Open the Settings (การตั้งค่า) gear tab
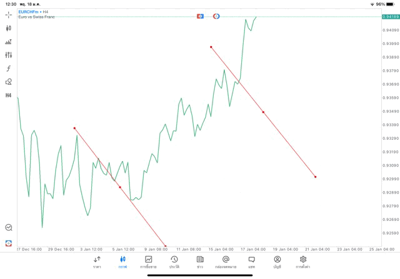Image resolution: width=400 pixels, height=279 pixels. pos(303,262)
